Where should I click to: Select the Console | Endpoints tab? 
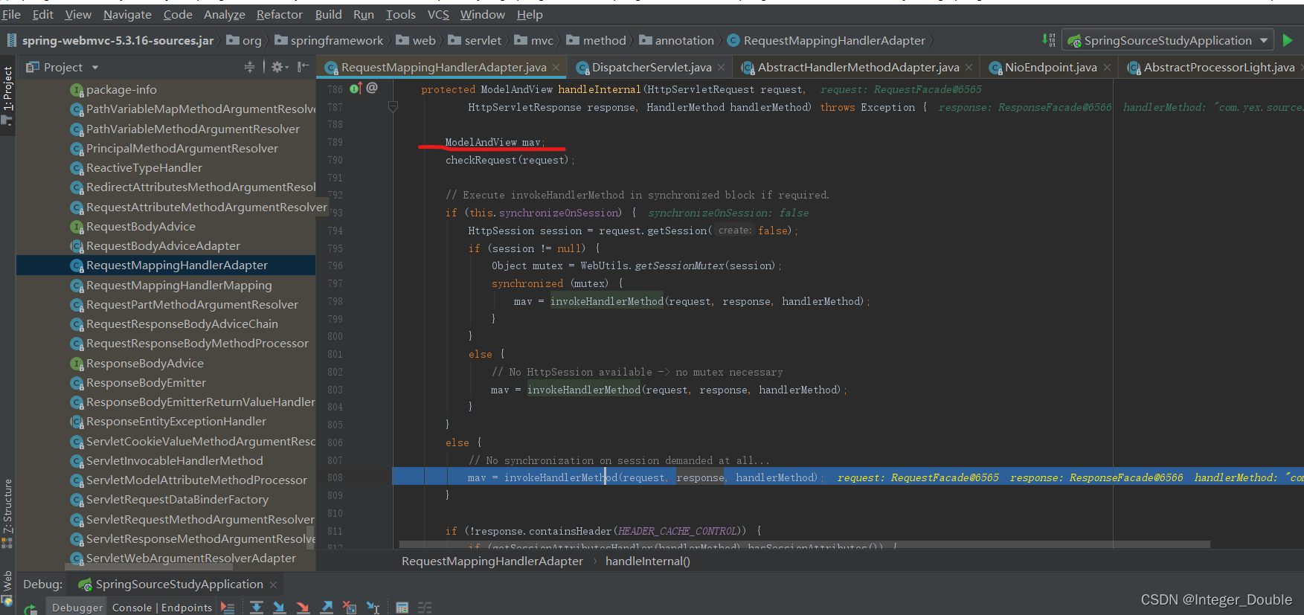click(162, 608)
